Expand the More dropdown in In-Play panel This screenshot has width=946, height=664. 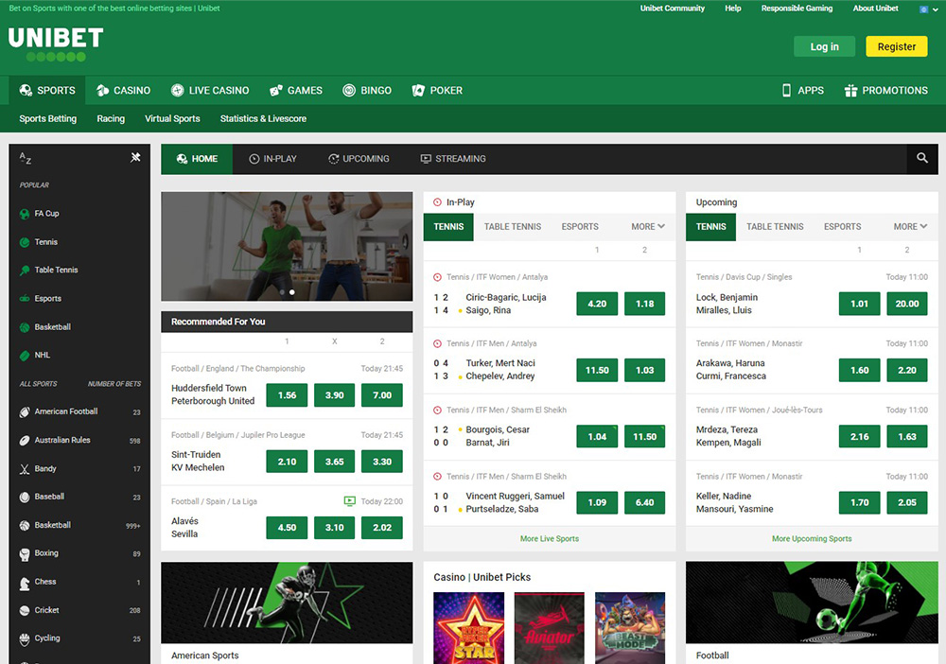[x=648, y=227]
